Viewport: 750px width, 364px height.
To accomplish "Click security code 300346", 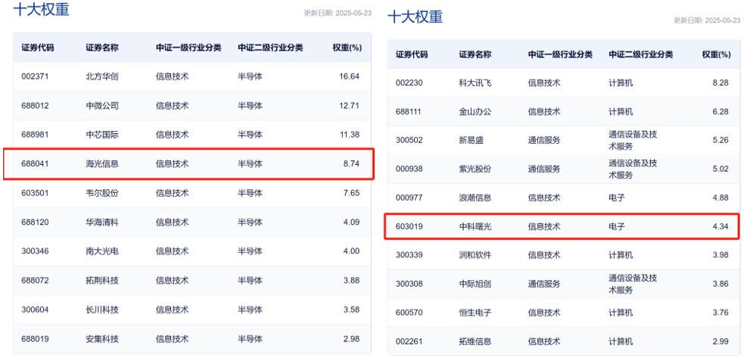I will pos(35,251).
